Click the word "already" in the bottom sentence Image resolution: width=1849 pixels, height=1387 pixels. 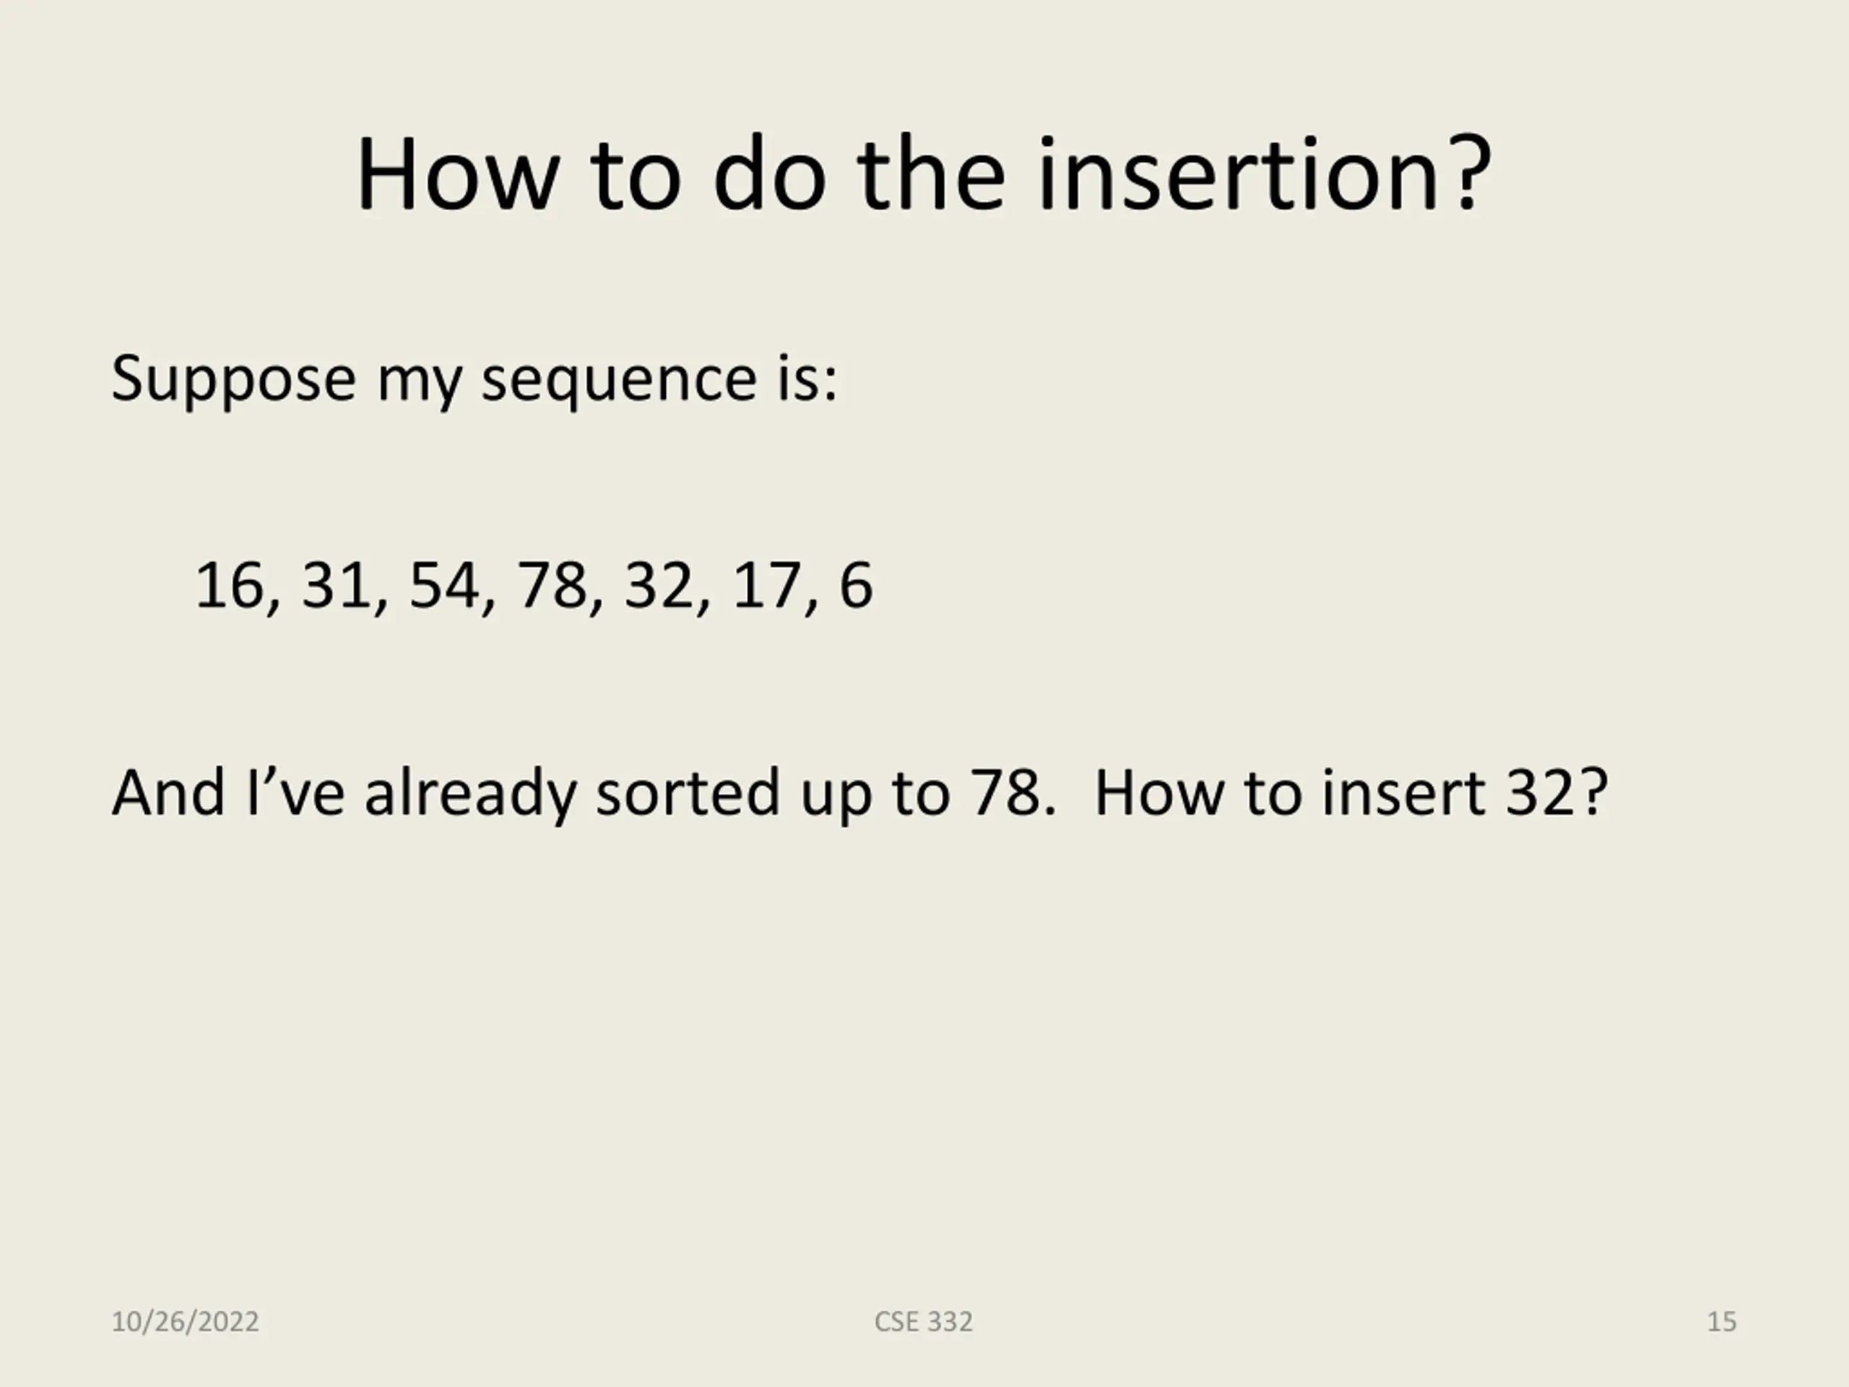pyautogui.click(x=469, y=793)
